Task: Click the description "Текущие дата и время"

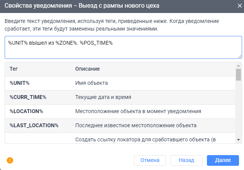Action: click(103, 97)
